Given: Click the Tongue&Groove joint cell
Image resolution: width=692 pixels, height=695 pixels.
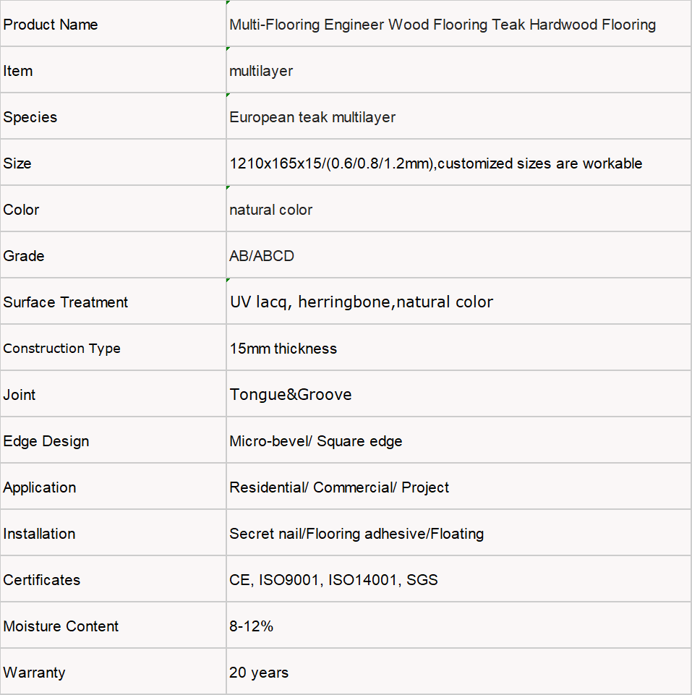Looking at the screenshot, I should pos(458,394).
